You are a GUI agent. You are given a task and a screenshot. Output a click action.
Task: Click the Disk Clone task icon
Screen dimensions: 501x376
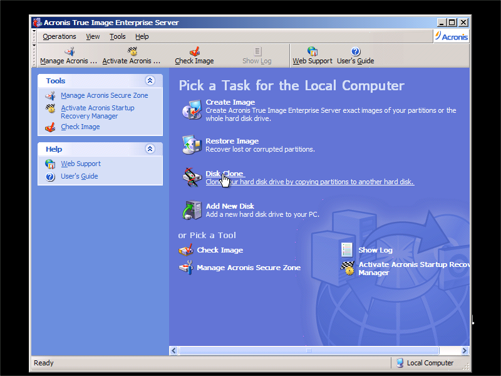192,177
